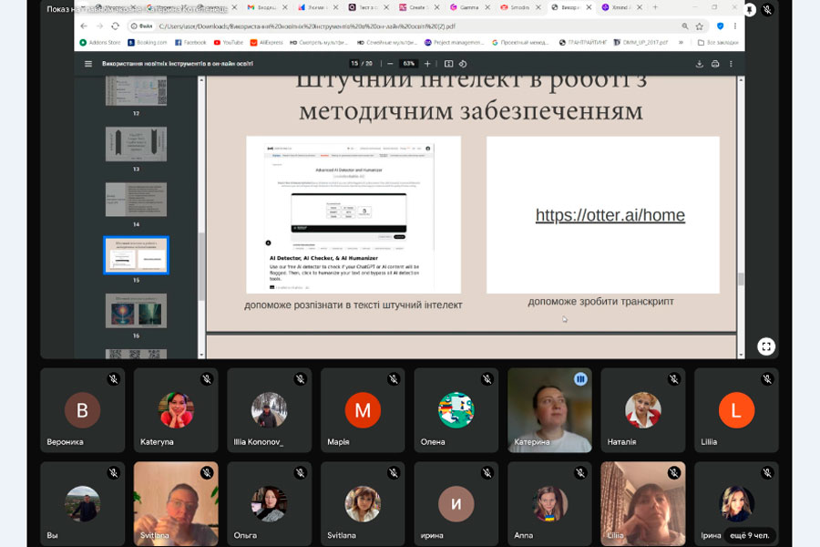820x547 pixels.
Task: Open the YouTube bookmark
Action: 229,42
